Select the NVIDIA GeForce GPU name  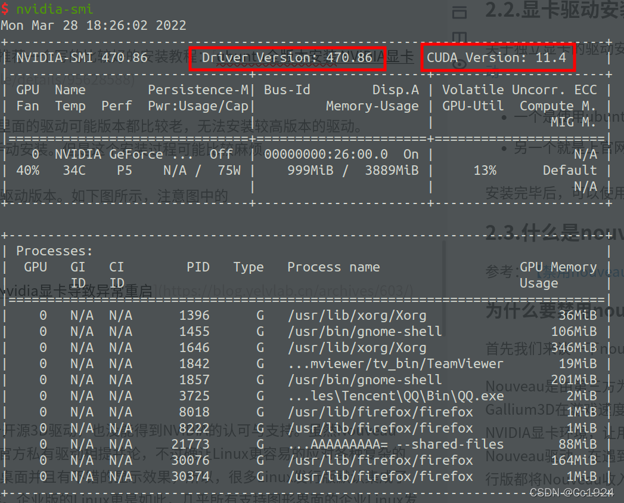pyautogui.click(x=124, y=155)
